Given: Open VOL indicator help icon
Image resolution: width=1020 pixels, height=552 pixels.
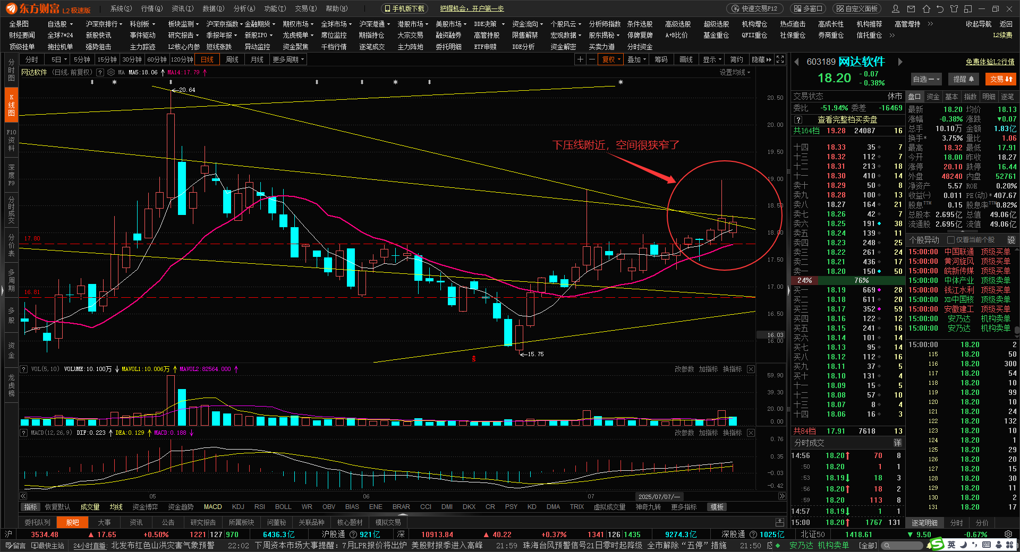Looking at the screenshot, I should point(23,369).
